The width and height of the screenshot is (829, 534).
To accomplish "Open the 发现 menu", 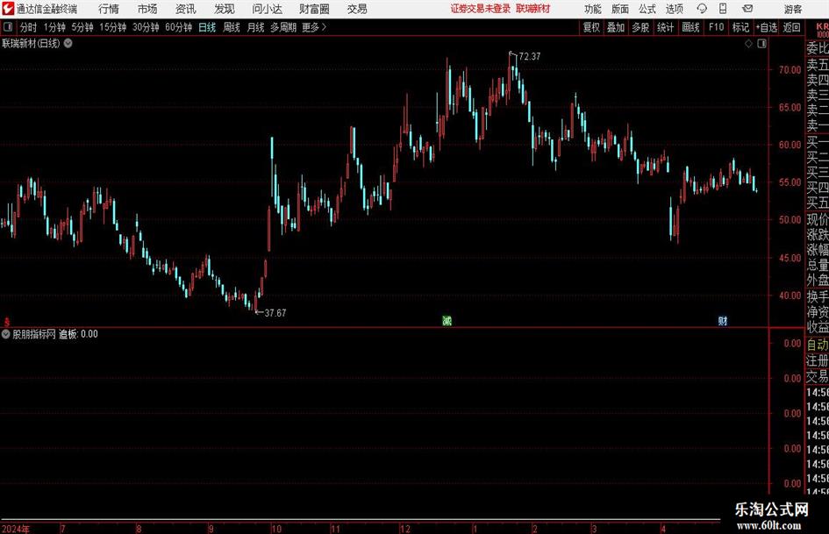I will [225, 9].
